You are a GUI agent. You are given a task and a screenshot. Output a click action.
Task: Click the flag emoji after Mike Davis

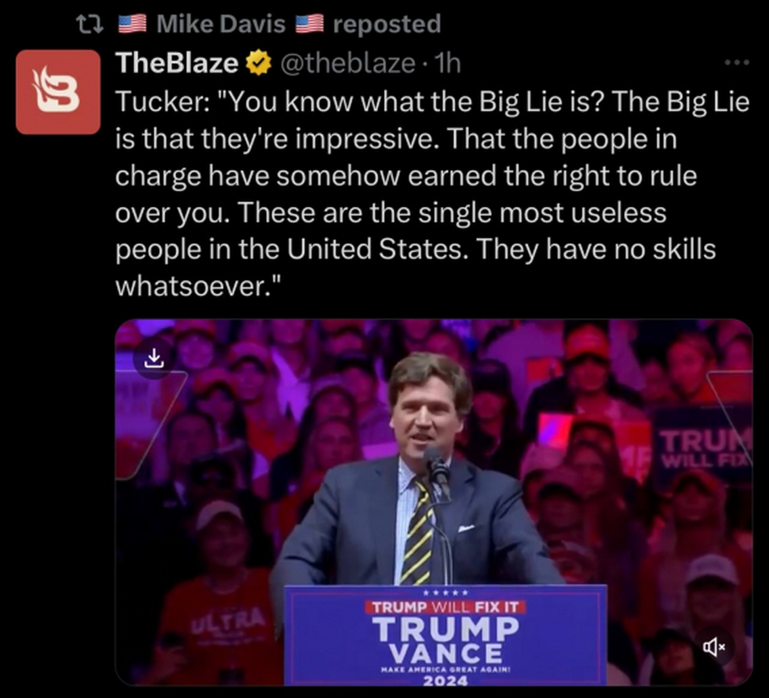click(309, 24)
